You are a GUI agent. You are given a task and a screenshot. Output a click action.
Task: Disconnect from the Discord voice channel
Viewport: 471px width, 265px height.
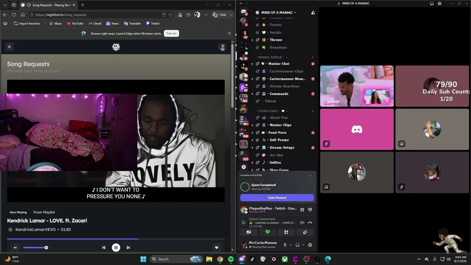tap(310, 223)
